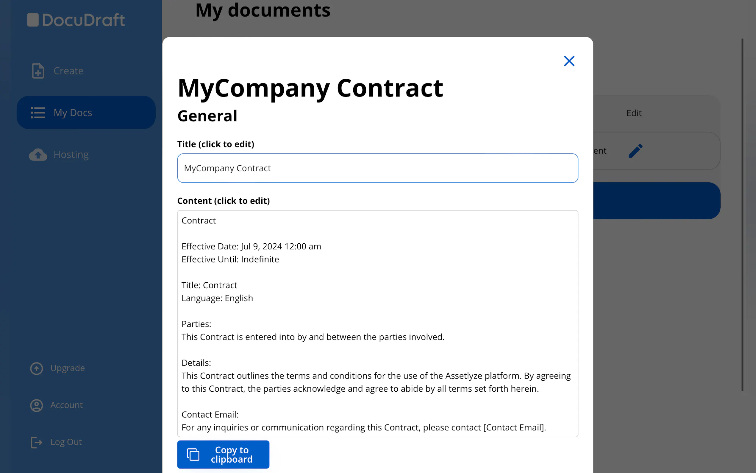The image size is (756, 473).
Task: Click Copy to clipboard button
Action: click(x=223, y=454)
